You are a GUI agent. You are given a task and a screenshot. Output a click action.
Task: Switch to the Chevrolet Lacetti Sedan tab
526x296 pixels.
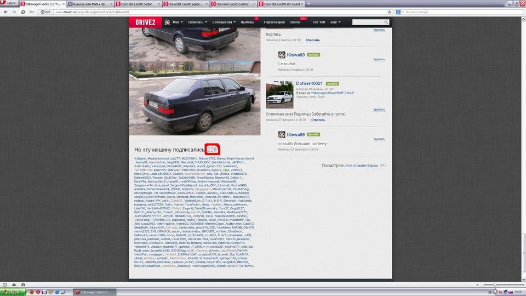[138, 4]
